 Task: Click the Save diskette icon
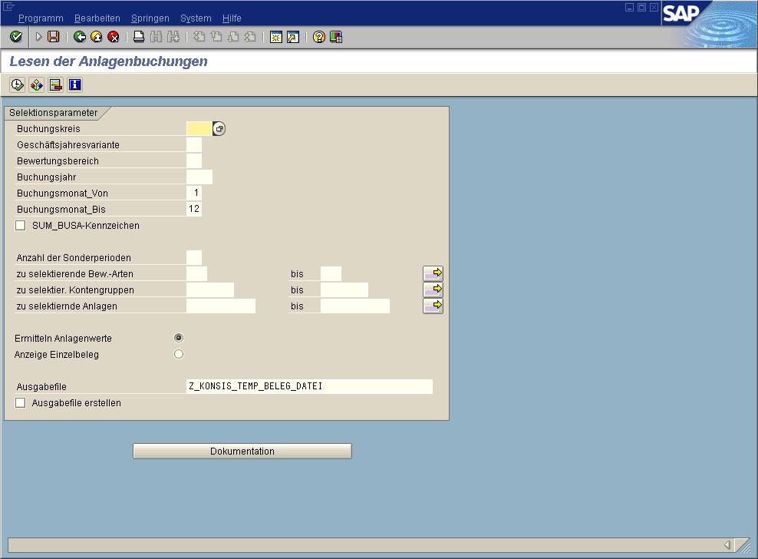[x=53, y=37]
